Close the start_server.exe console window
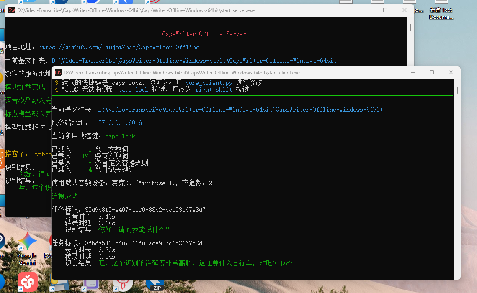 click(x=405, y=10)
